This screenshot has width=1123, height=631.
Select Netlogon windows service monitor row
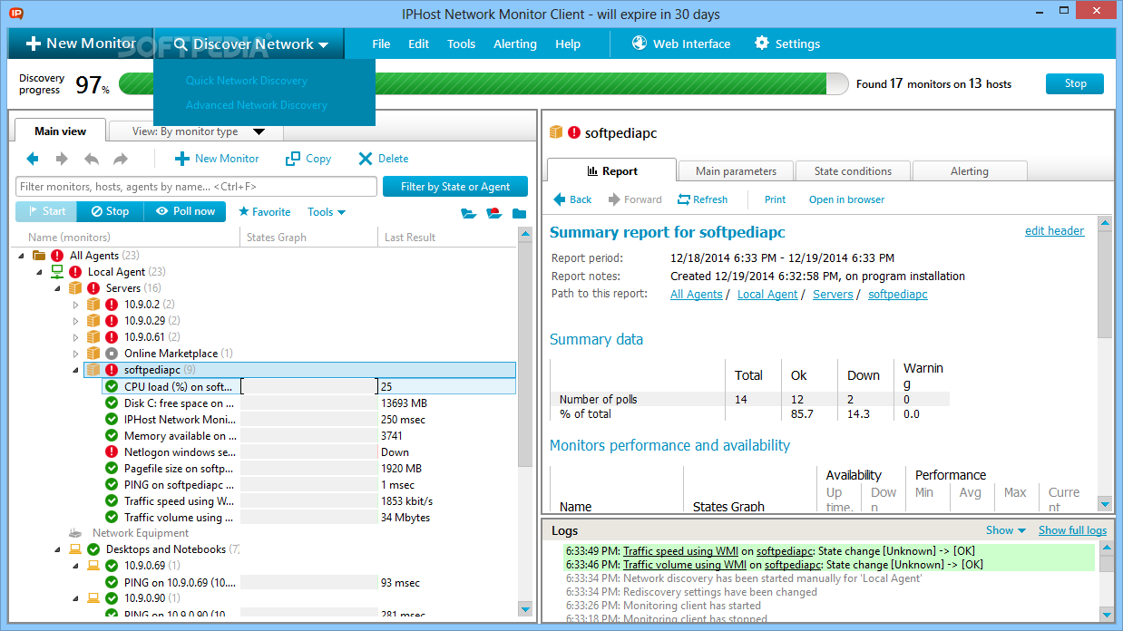[308, 451]
